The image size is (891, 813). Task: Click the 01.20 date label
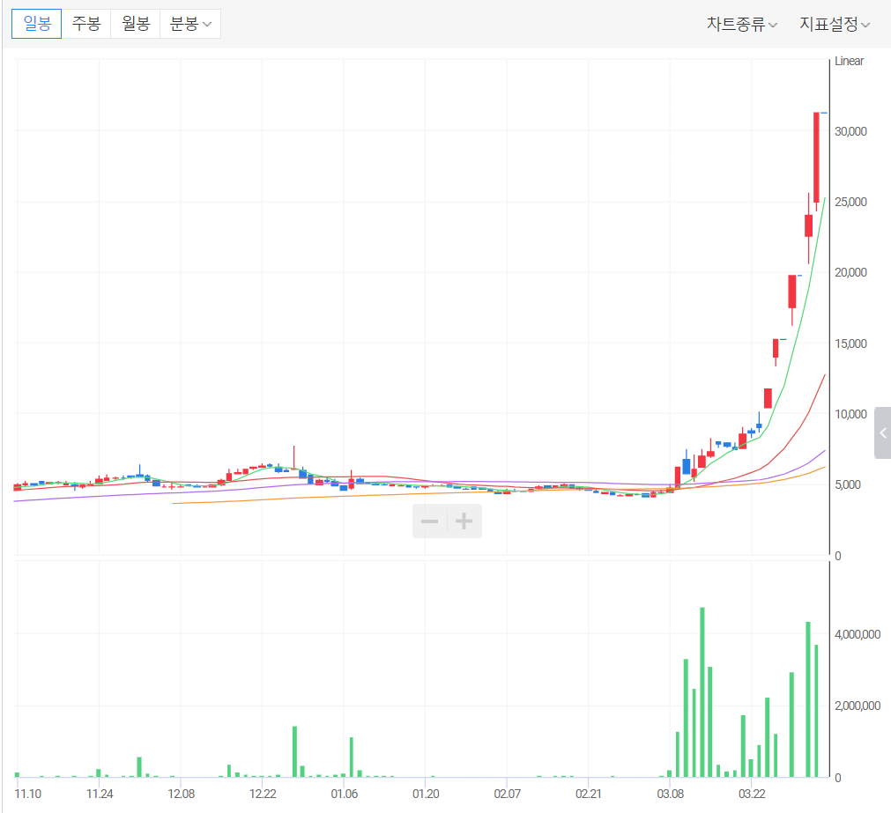pos(426,794)
